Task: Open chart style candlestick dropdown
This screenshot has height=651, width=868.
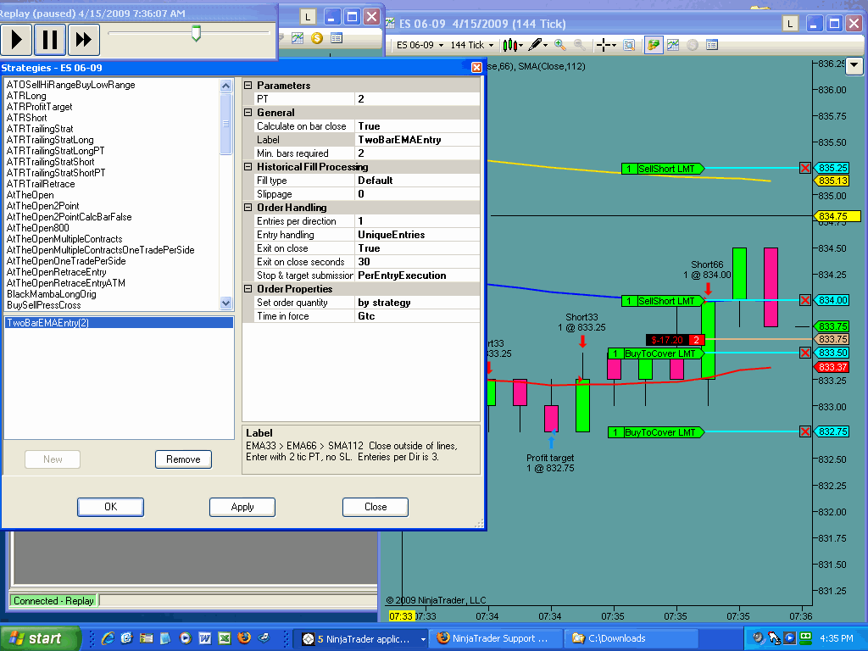Action: (x=513, y=46)
